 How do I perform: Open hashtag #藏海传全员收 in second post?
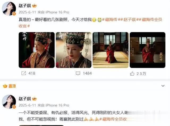pos(113,119)
